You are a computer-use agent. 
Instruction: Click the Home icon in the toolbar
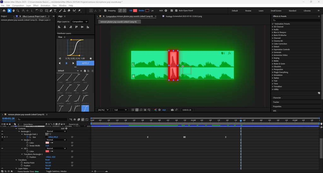[4, 11]
